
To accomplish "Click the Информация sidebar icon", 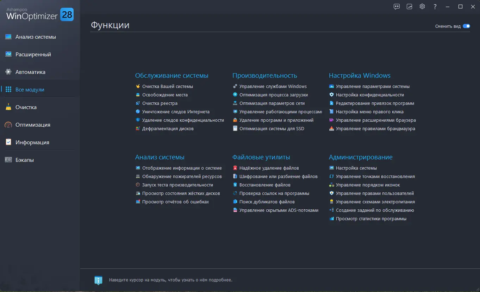I will click(8, 142).
